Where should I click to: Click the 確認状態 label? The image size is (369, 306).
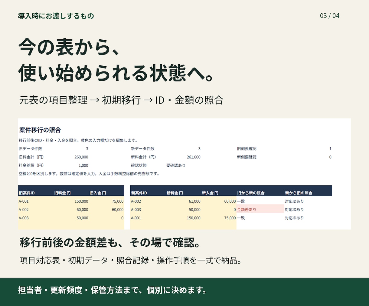[x=139, y=165]
